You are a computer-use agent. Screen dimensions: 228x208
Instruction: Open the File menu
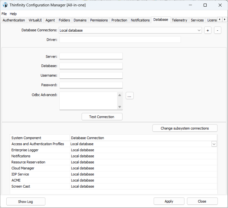pyautogui.click(x=4, y=14)
